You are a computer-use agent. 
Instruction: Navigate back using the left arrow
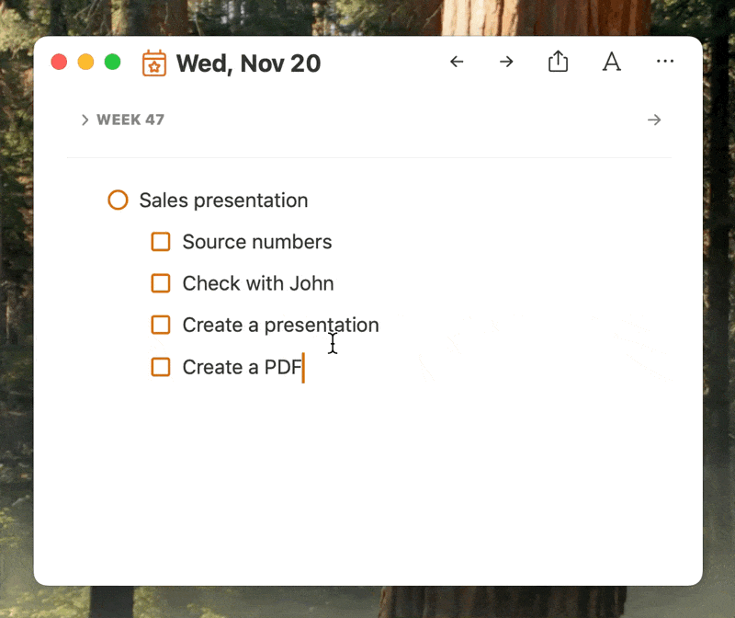tap(457, 62)
